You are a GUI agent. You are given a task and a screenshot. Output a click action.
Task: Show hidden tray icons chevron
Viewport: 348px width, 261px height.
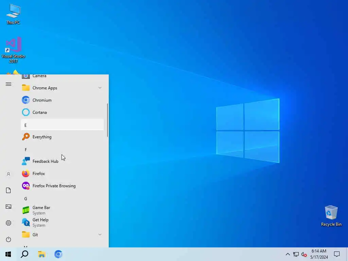coord(288,254)
